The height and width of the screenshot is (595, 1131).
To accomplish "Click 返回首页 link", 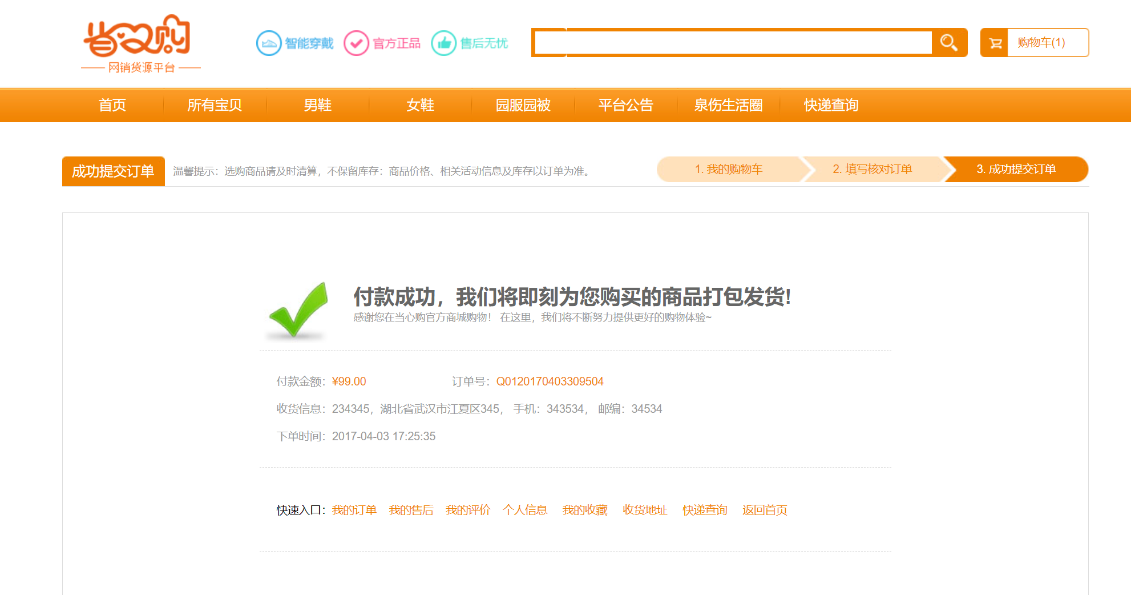I will coord(765,510).
